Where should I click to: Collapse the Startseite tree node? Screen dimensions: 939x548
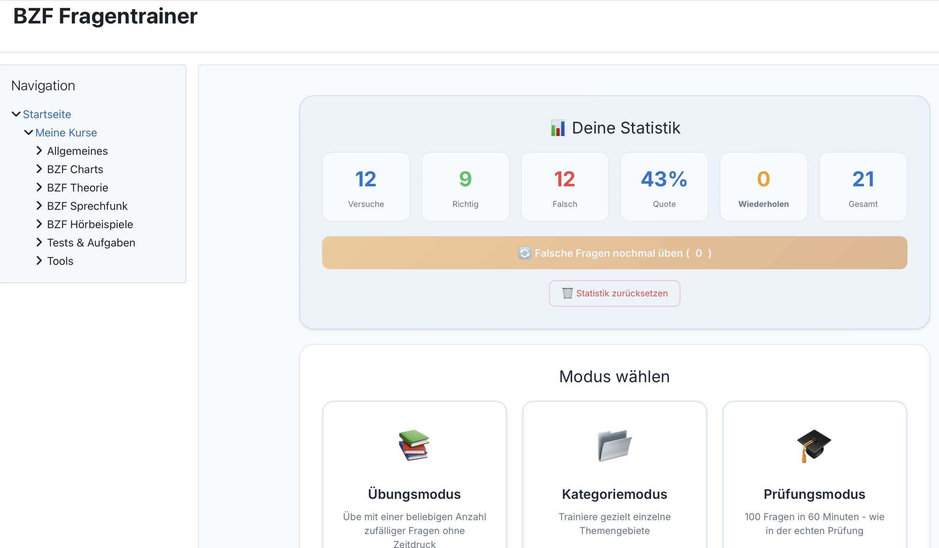pyautogui.click(x=16, y=114)
